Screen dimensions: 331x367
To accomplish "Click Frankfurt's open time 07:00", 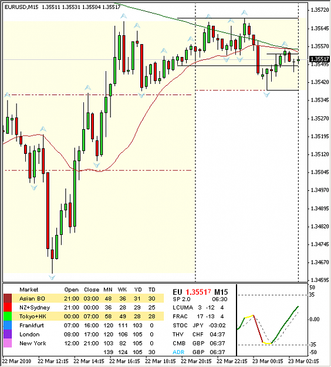I will (72, 325).
